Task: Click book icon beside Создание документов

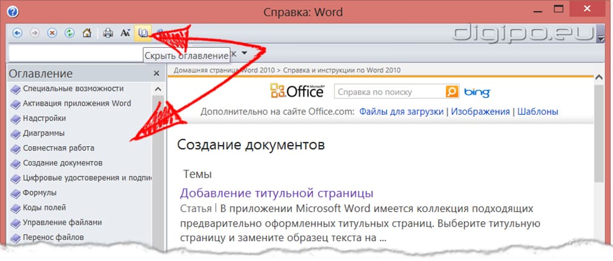Action: pyautogui.click(x=15, y=164)
